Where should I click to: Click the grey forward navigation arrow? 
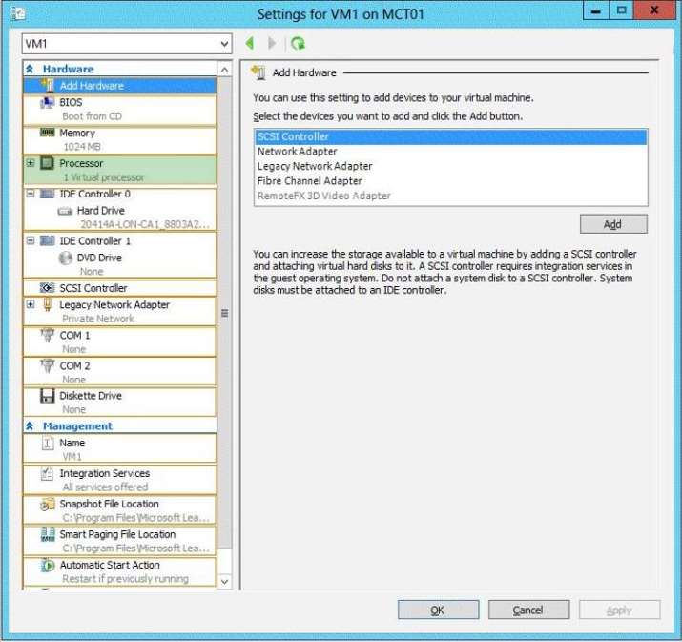[x=272, y=43]
